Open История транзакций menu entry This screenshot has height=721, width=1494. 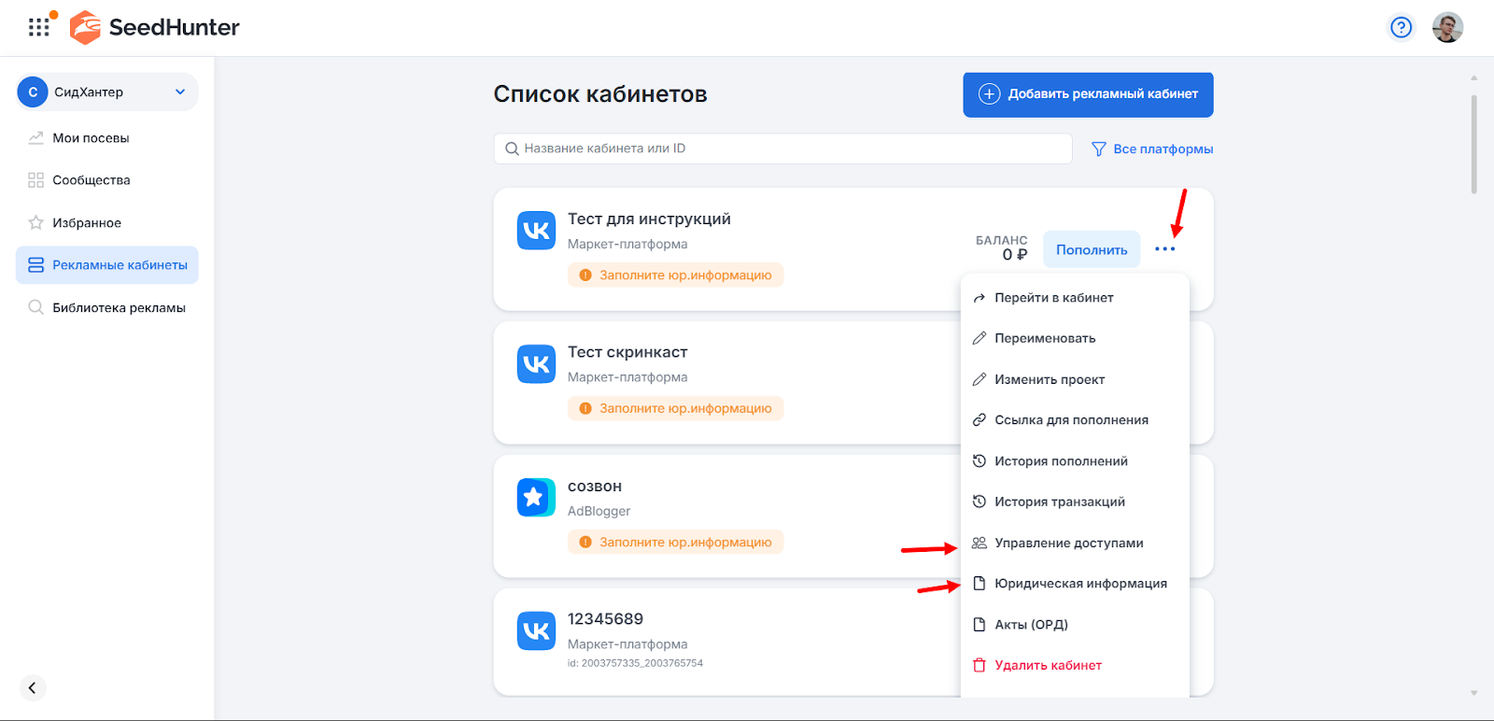pos(1059,502)
